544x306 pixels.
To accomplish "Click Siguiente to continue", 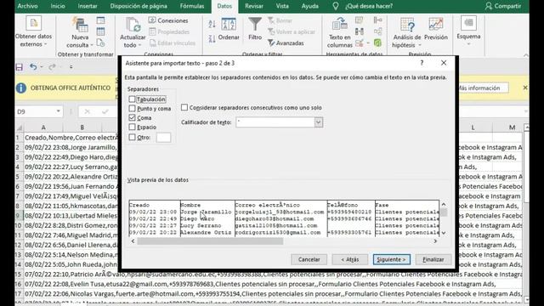I will [x=391, y=259].
